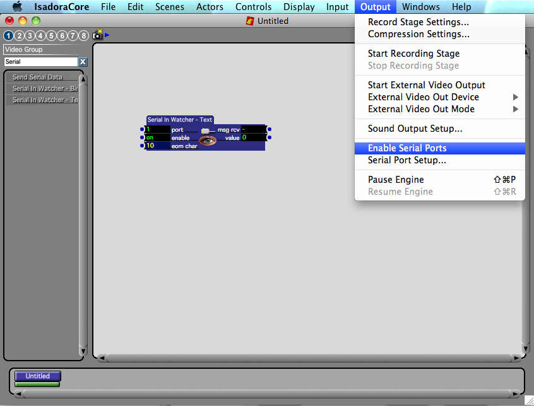Image resolution: width=534 pixels, height=406 pixels.
Task: Click the blue arrow beside the camera icon
Action: pyautogui.click(x=107, y=35)
